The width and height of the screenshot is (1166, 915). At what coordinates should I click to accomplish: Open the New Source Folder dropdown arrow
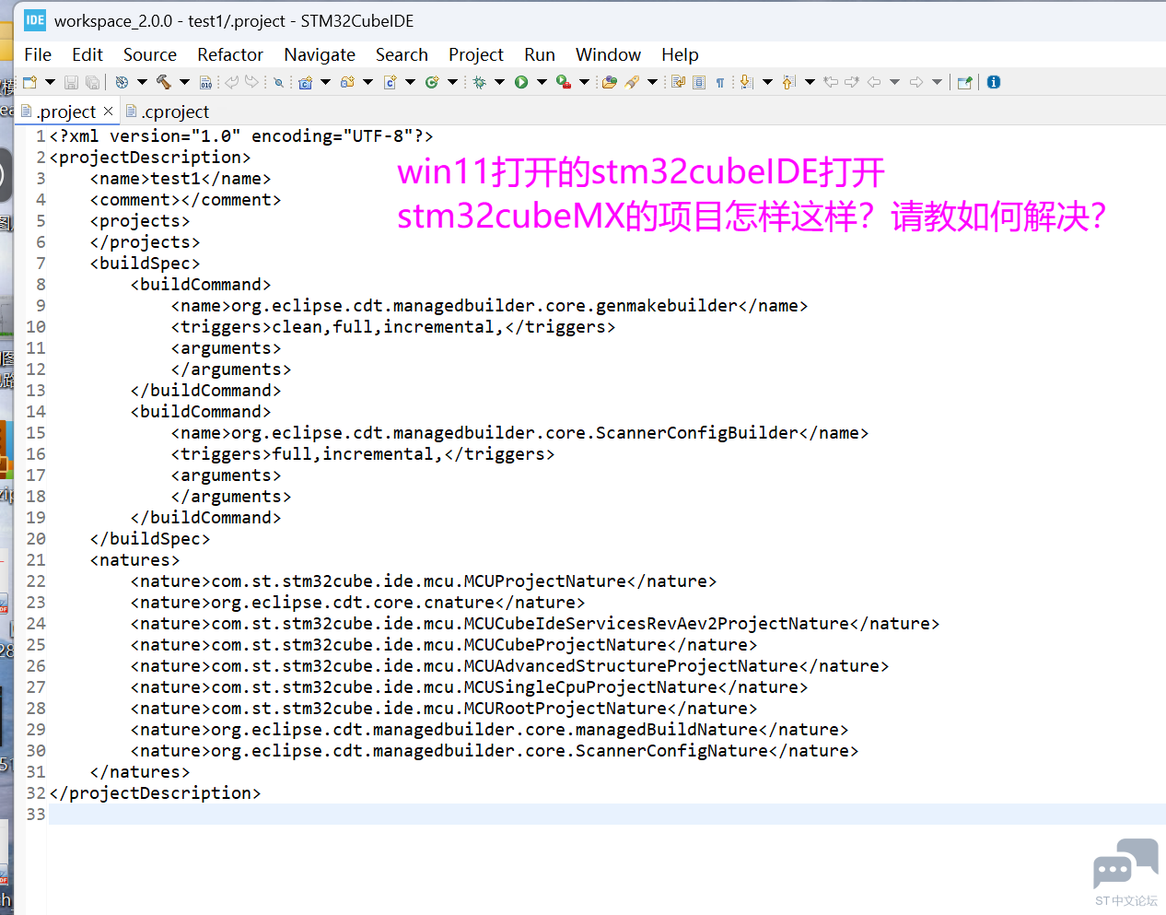(367, 82)
